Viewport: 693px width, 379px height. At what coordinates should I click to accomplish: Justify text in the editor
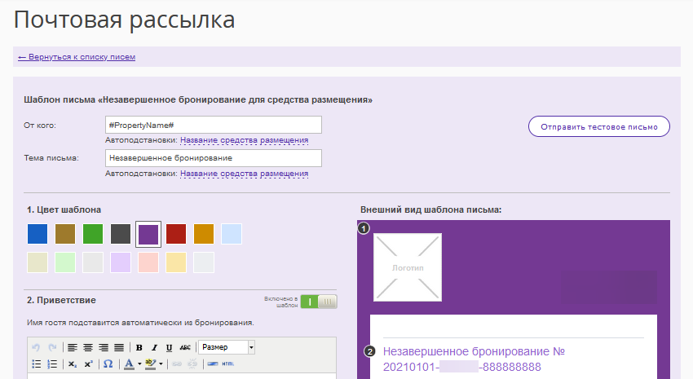pyautogui.click(x=119, y=348)
